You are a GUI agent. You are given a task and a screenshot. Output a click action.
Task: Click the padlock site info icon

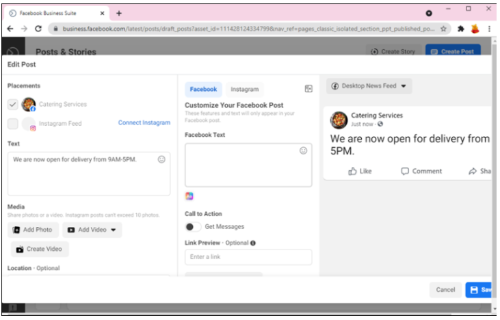55,29
